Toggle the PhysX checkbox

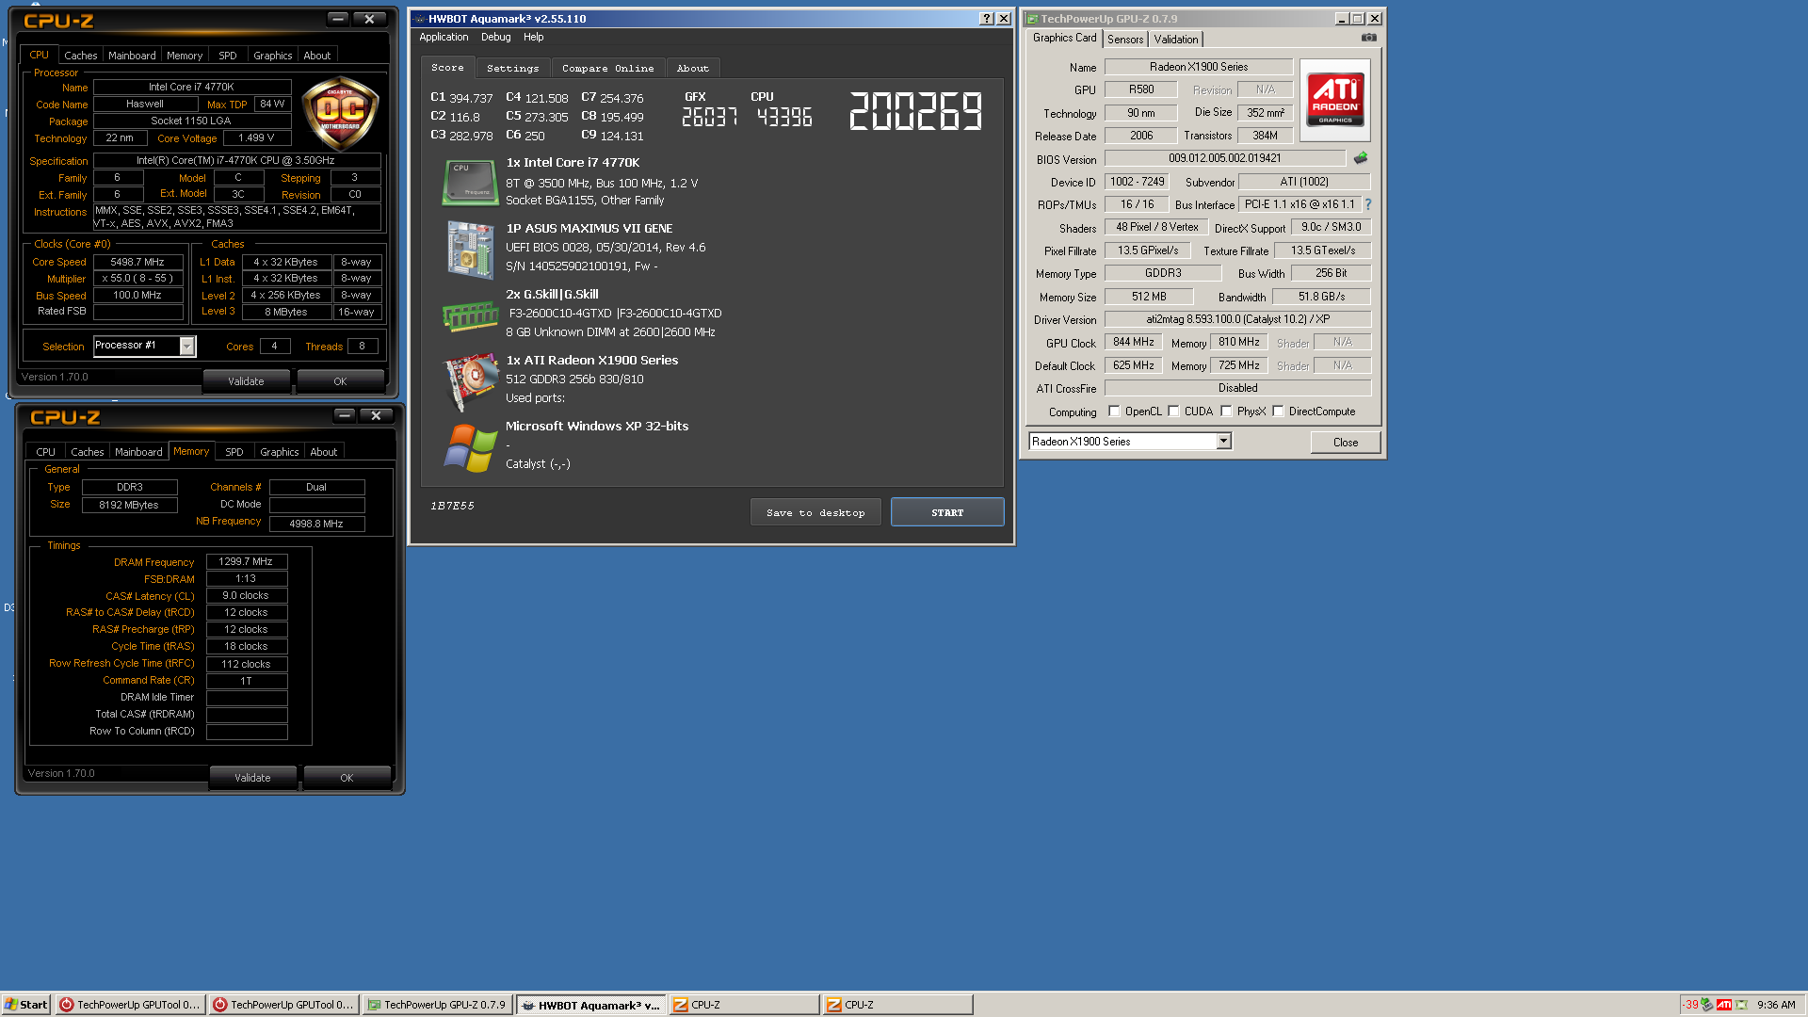1227,412
